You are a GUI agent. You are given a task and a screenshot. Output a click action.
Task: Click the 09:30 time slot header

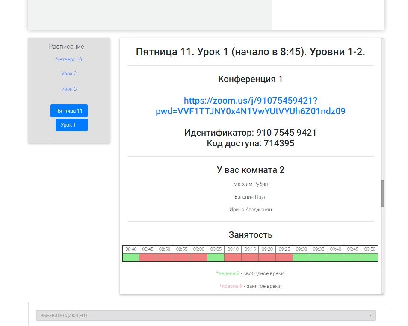[x=302, y=249]
